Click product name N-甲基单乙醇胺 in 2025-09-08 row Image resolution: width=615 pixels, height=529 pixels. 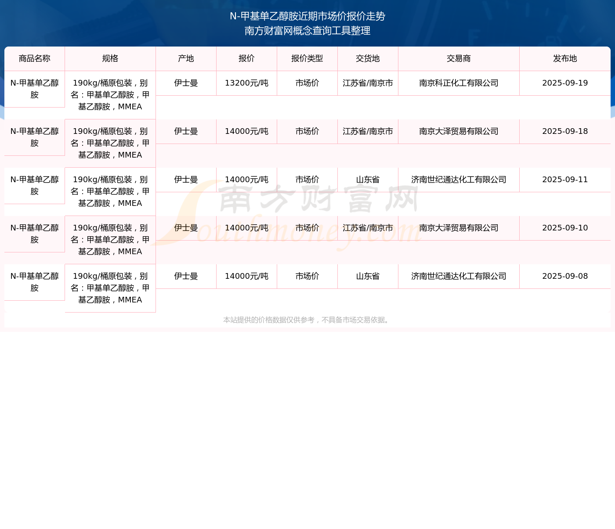(35, 282)
